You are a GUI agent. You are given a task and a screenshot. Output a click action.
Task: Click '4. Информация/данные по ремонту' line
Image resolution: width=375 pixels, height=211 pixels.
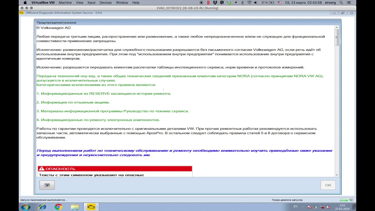pyautogui.click(x=98, y=120)
